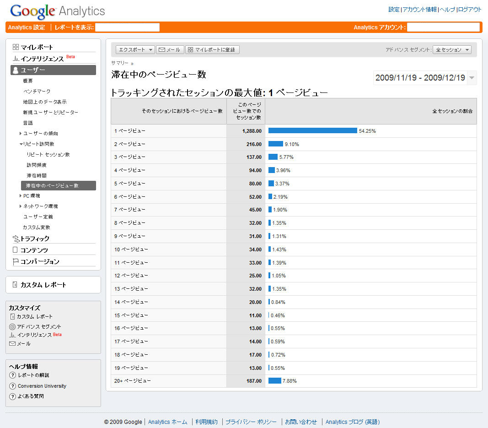Click the Google Analytics logo
Image resolution: width=488 pixels, height=428 pixels.
point(58,11)
